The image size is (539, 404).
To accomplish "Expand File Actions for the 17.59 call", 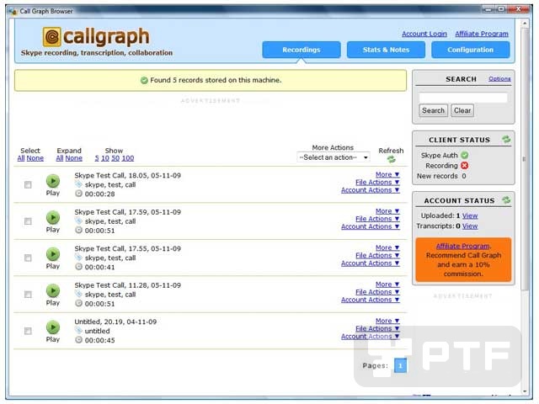I will point(377,219).
